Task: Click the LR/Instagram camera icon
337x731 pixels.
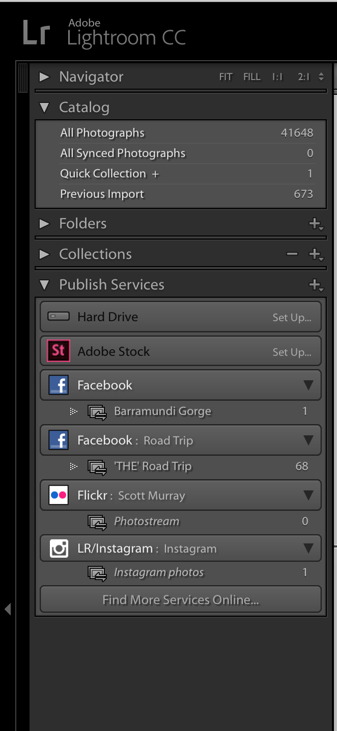Action: tap(58, 549)
